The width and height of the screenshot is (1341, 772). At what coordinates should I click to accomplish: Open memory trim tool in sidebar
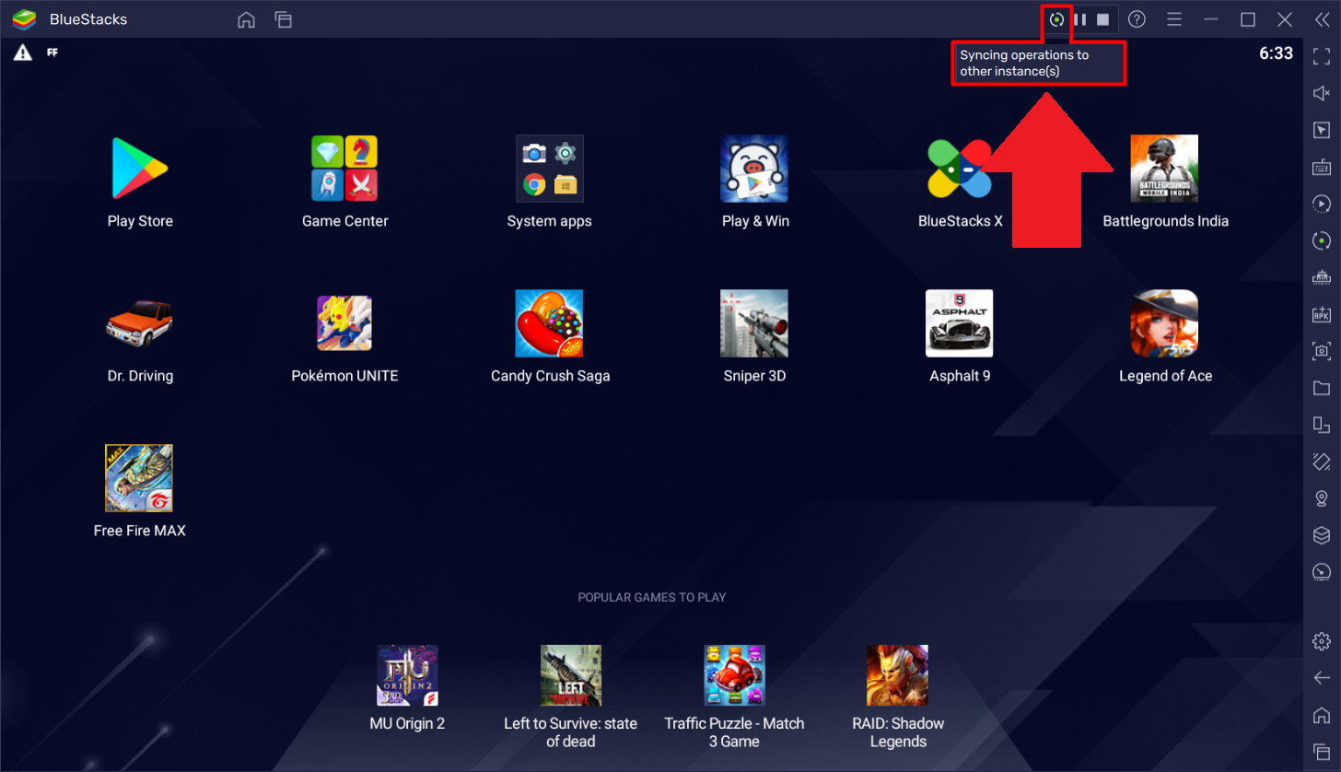1322,276
